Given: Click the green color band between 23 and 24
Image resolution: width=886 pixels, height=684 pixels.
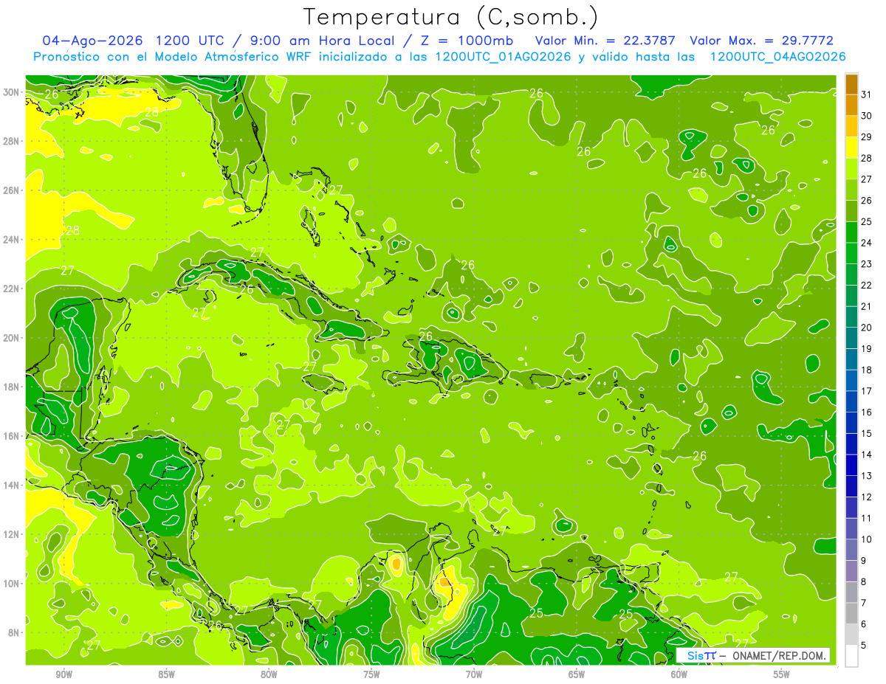Looking at the screenshot, I should (851, 253).
